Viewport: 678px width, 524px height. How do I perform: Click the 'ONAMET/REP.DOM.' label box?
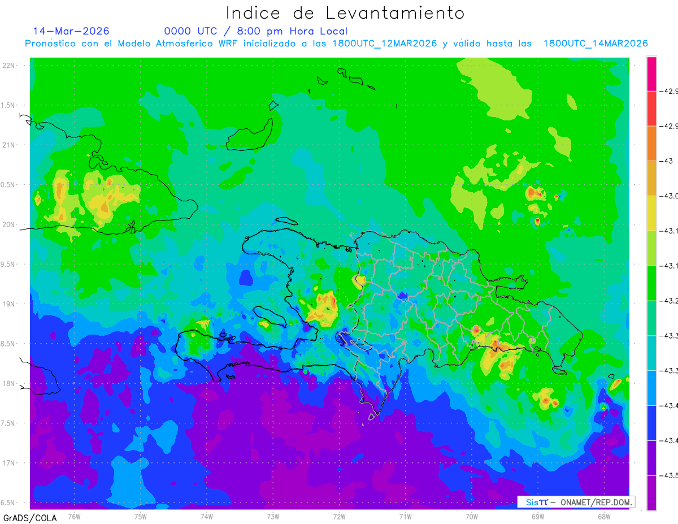576,502
